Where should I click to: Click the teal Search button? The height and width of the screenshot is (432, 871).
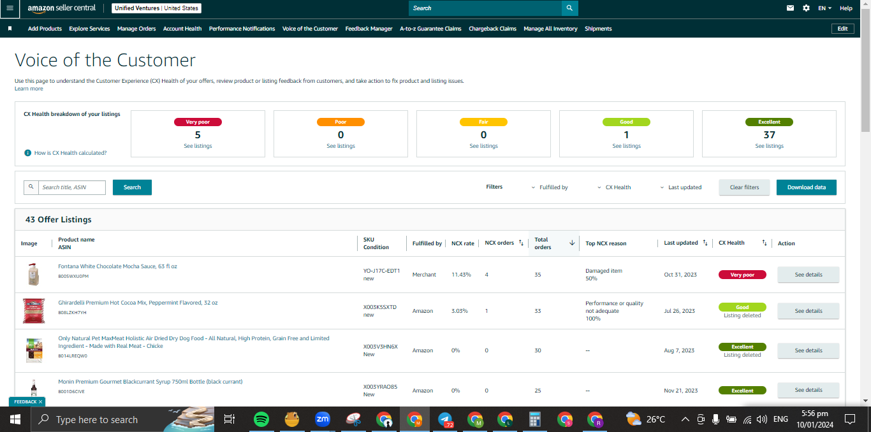[132, 187]
